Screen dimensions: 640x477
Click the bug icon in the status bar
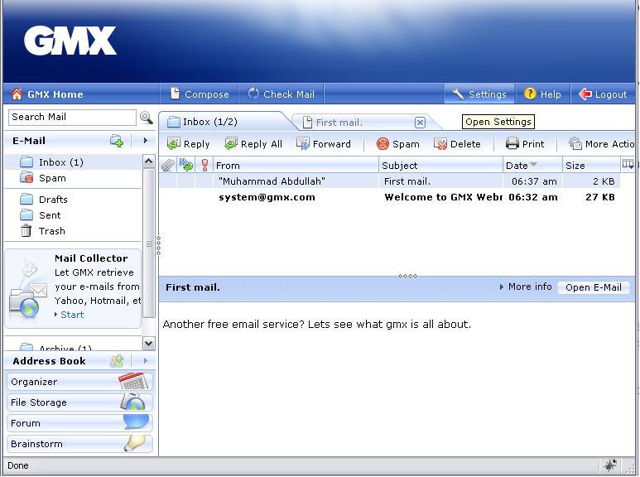(610, 465)
